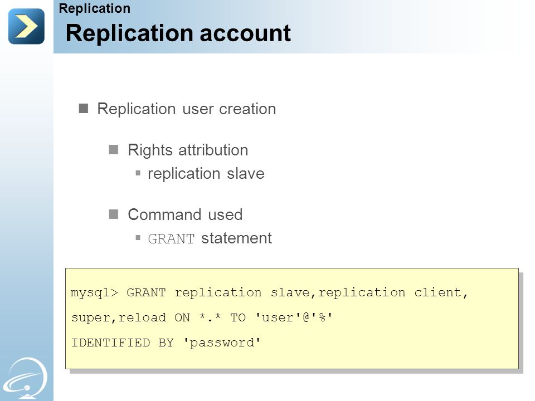
Task: Click the Rights attribution heading
Action: click(188, 150)
